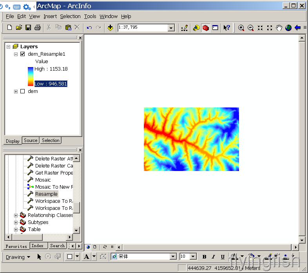Image resolution: width=308 pixels, height=273 pixels.
Task: Open the Drawing dropdown button
Action: tap(18, 257)
